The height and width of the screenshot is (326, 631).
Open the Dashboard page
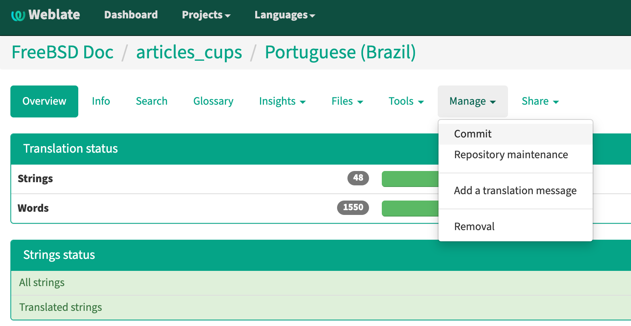[x=131, y=15]
